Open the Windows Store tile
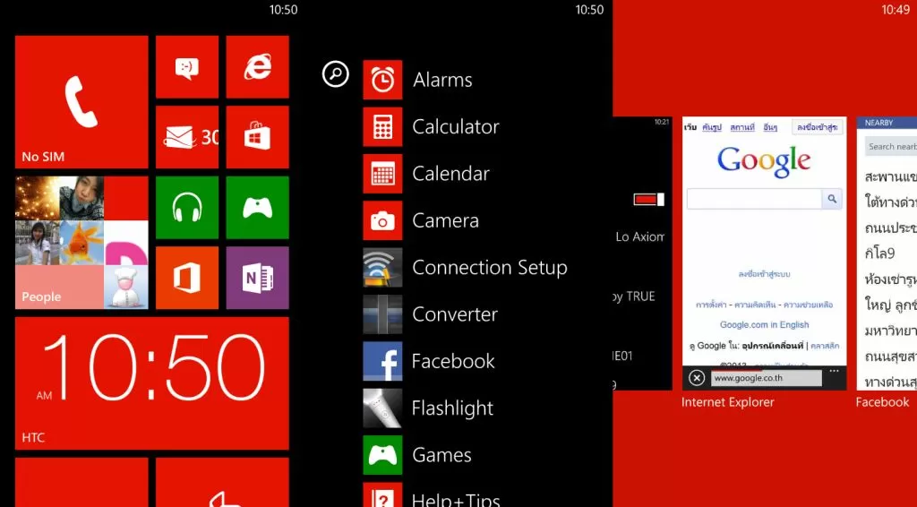The width and height of the screenshot is (917, 507). 257,137
